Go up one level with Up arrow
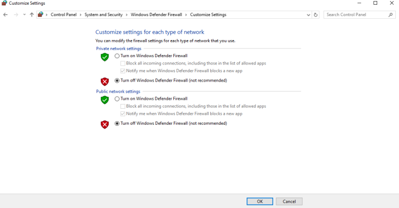 (32, 15)
